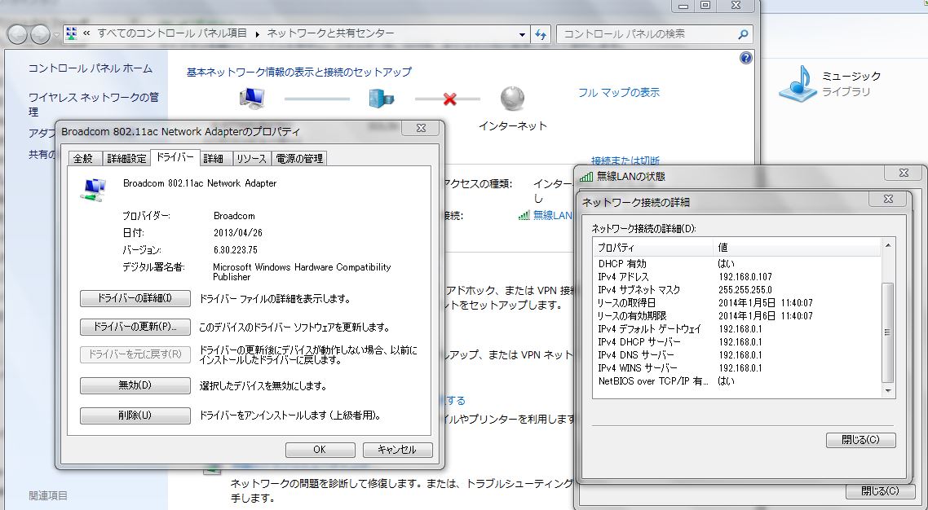
Task: Open the 電源の管理 tab
Action: [x=299, y=158]
